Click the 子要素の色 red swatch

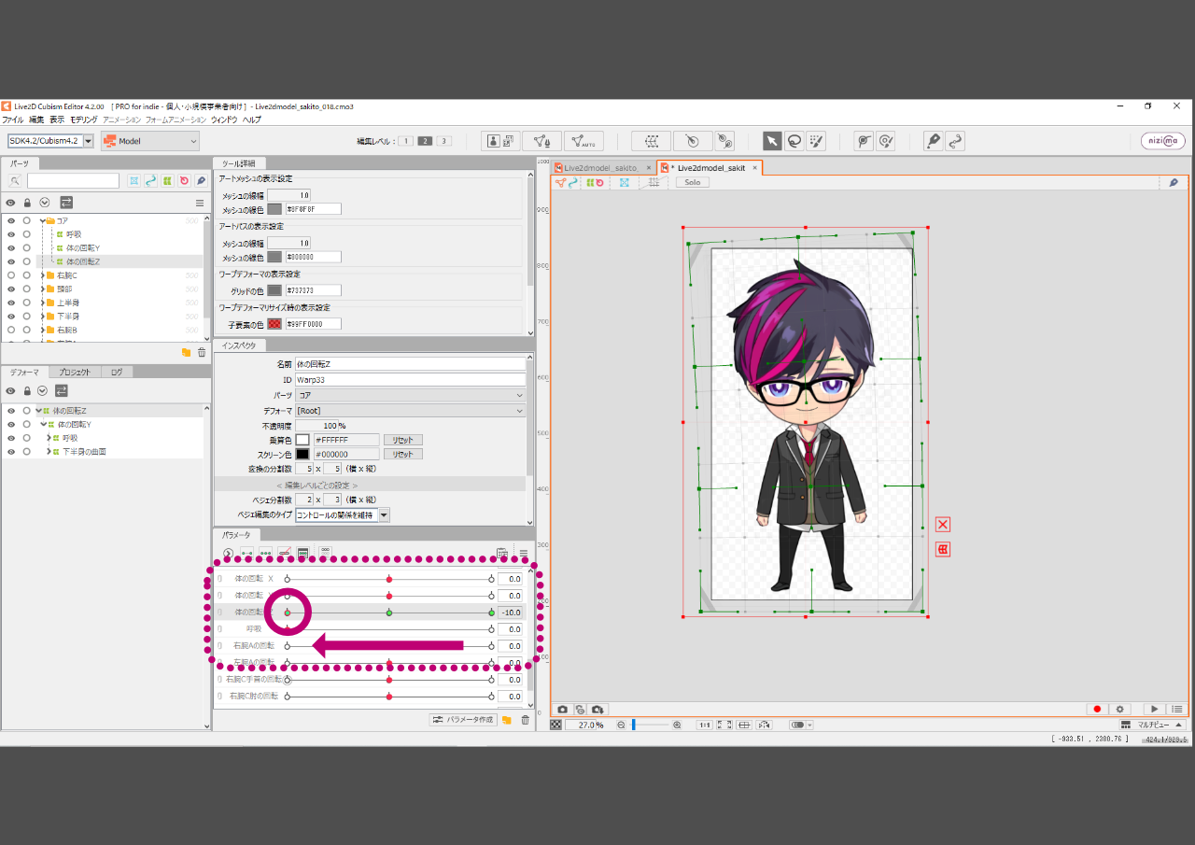(274, 324)
